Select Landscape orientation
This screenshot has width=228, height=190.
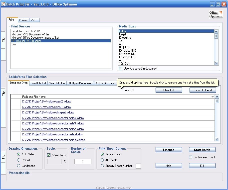coord(19,166)
